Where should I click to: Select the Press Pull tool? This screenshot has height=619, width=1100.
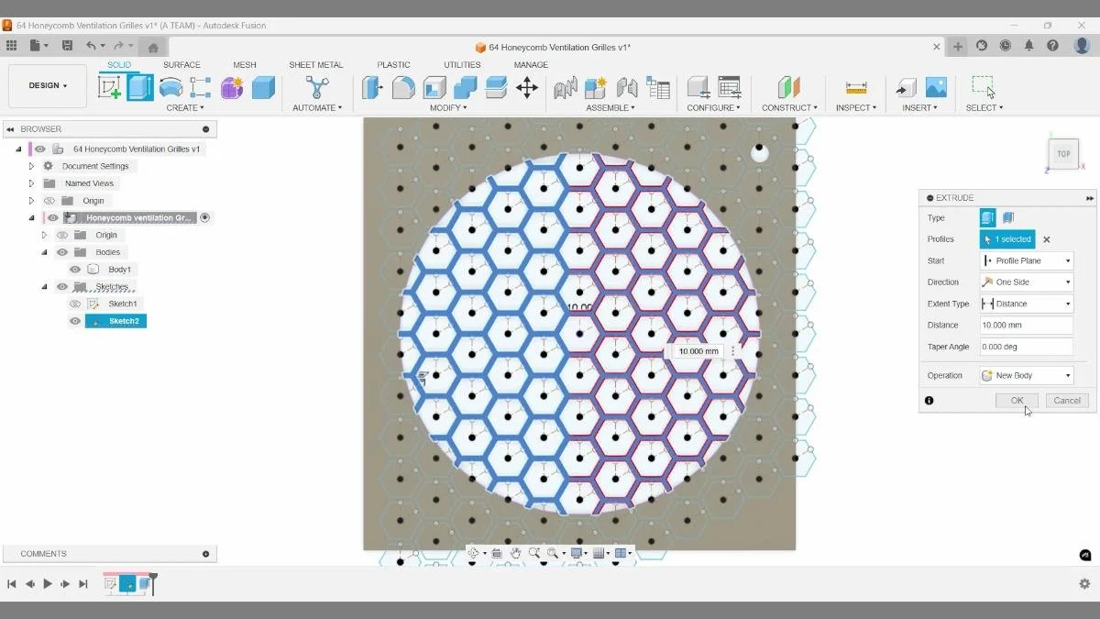372,87
